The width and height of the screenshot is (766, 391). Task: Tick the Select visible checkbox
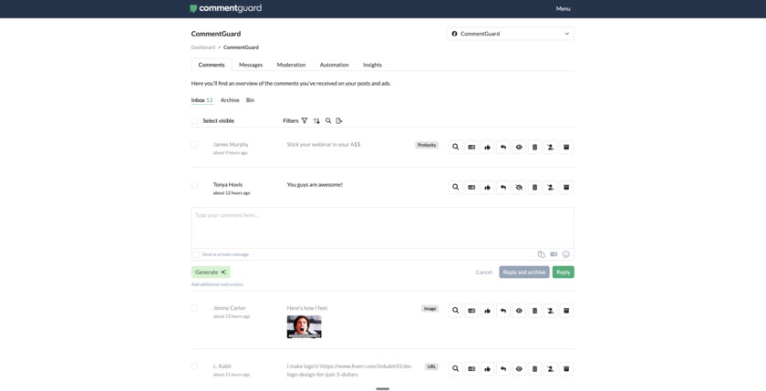[194, 120]
